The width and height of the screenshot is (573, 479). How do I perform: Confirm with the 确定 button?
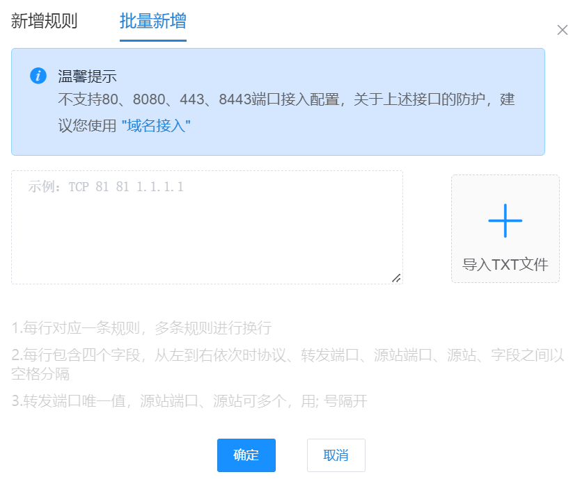point(246,455)
